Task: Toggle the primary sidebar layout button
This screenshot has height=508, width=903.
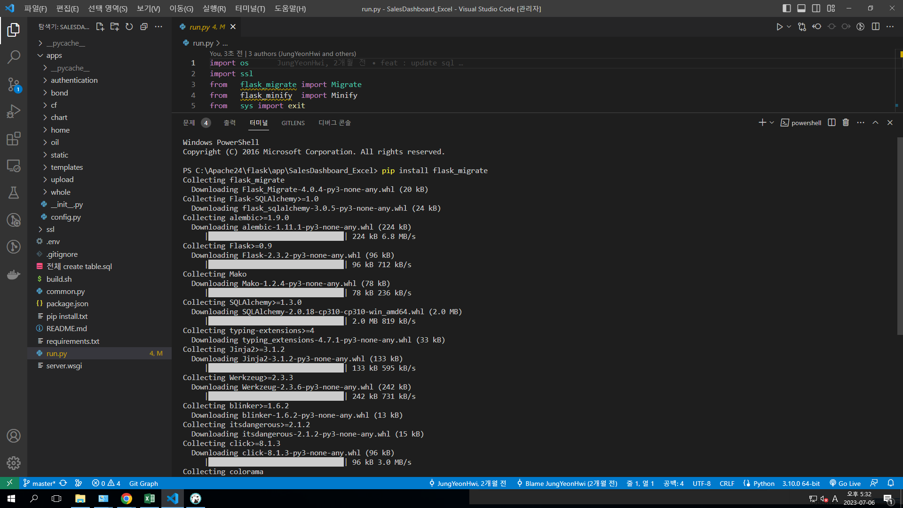Action: click(787, 8)
